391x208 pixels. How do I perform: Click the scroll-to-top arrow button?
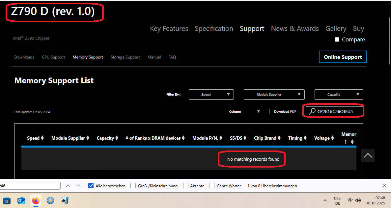pos(368,156)
